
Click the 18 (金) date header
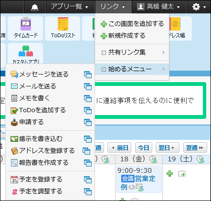click(133, 159)
